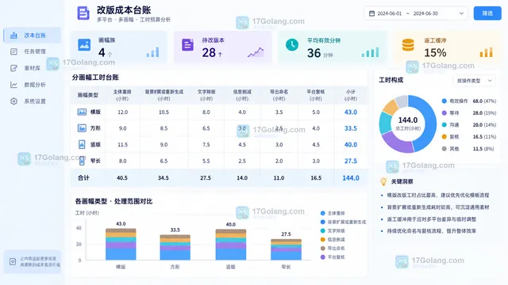Click the 平均有效分钟 clock card icon
This screenshot has width=508, height=285.
pos(292,44)
